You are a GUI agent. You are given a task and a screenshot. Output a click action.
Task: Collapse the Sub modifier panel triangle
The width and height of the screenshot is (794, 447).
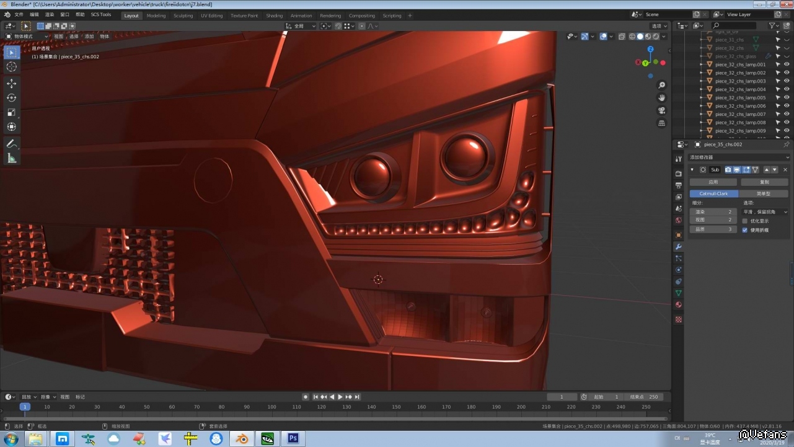[x=692, y=170]
